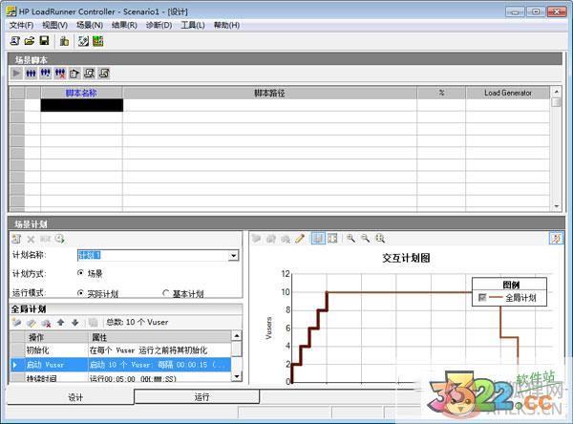Screen dimensions: 573x424
Task: Click the Open Scenario folder icon
Action: pos(30,41)
